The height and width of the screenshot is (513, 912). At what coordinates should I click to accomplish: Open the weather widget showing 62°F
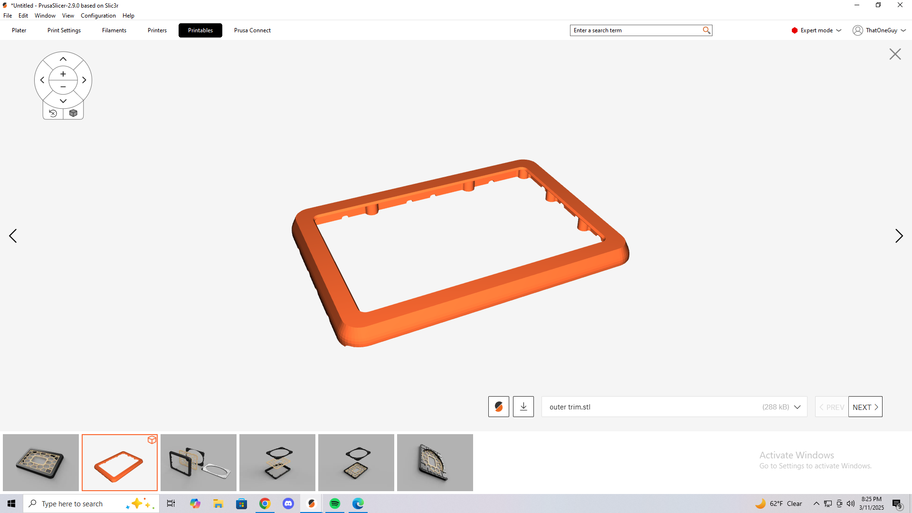click(779, 503)
